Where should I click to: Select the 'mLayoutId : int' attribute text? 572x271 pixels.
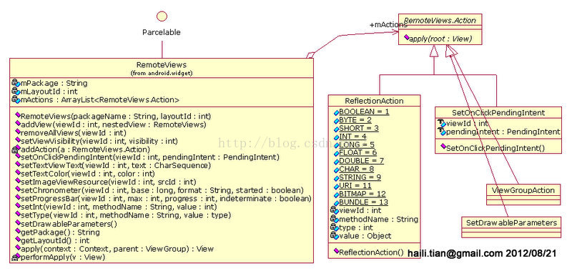coord(49,92)
